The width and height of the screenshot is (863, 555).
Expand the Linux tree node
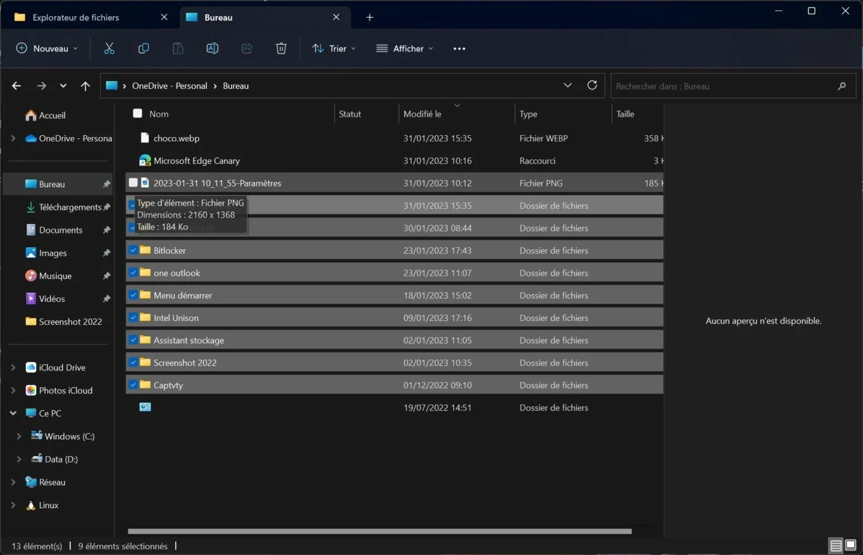[13, 505]
